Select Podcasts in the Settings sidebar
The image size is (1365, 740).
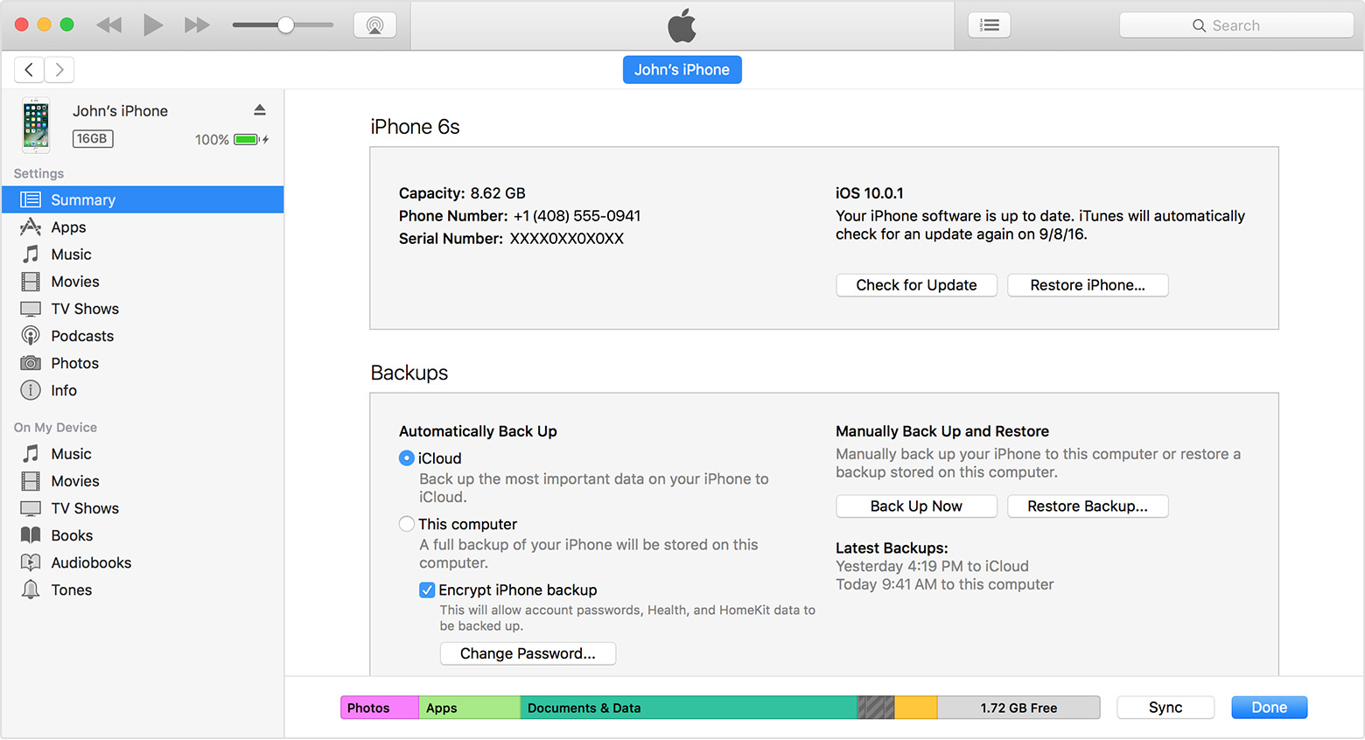pos(80,335)
